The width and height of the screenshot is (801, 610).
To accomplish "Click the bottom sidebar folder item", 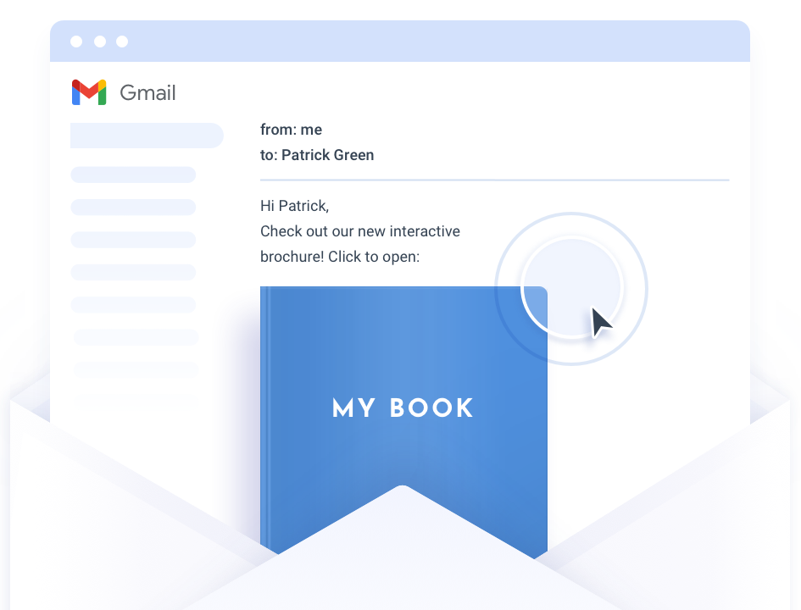I will (x=136, y=369).
